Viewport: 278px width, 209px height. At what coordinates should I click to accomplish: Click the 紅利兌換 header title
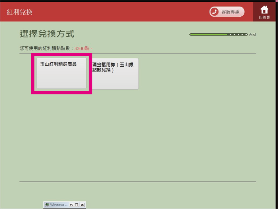pyautogui.click(x=19, y=12)
